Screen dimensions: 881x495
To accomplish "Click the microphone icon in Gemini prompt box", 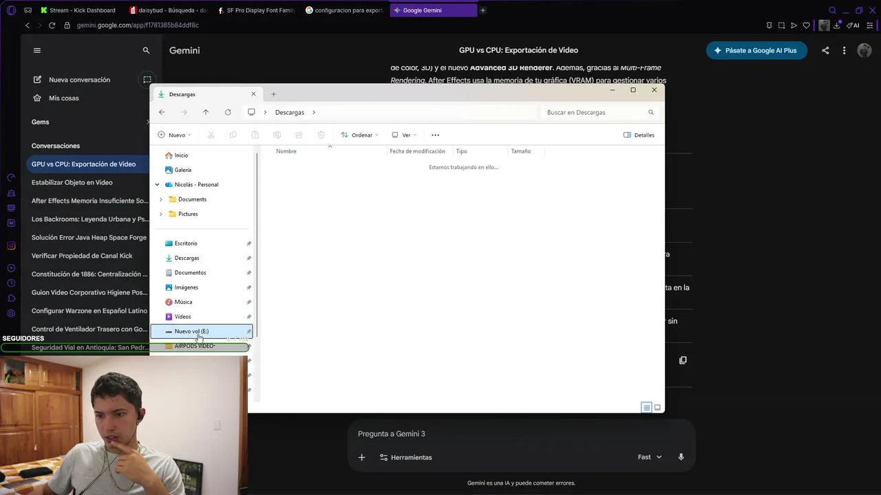I will tap(681, 457).
